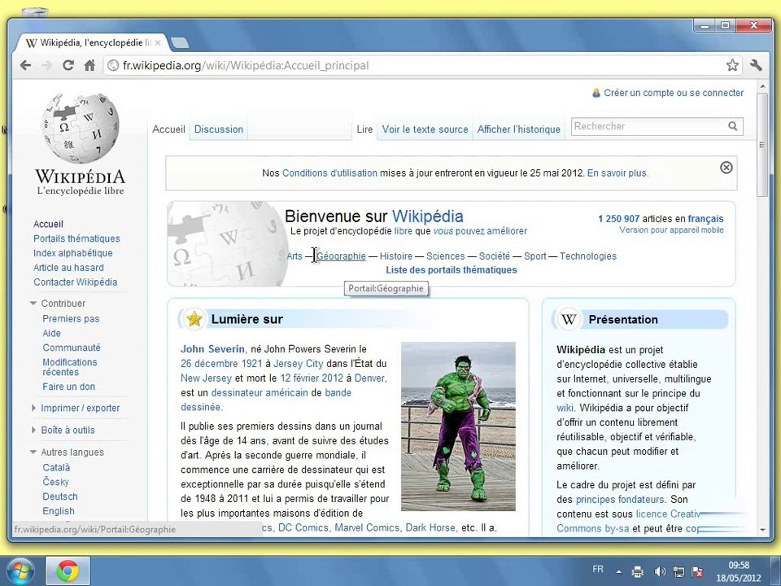
Task: Open a new browser tab
Action: tap(180, 43)
